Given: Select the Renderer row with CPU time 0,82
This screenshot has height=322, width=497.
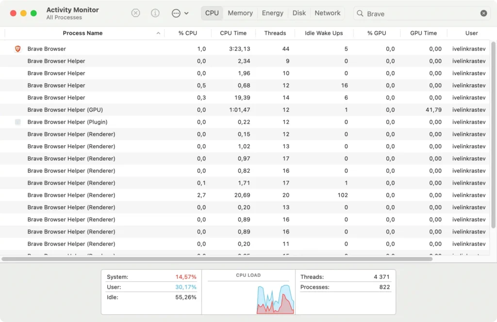Looking at the screenshot, I should [245, 170].
